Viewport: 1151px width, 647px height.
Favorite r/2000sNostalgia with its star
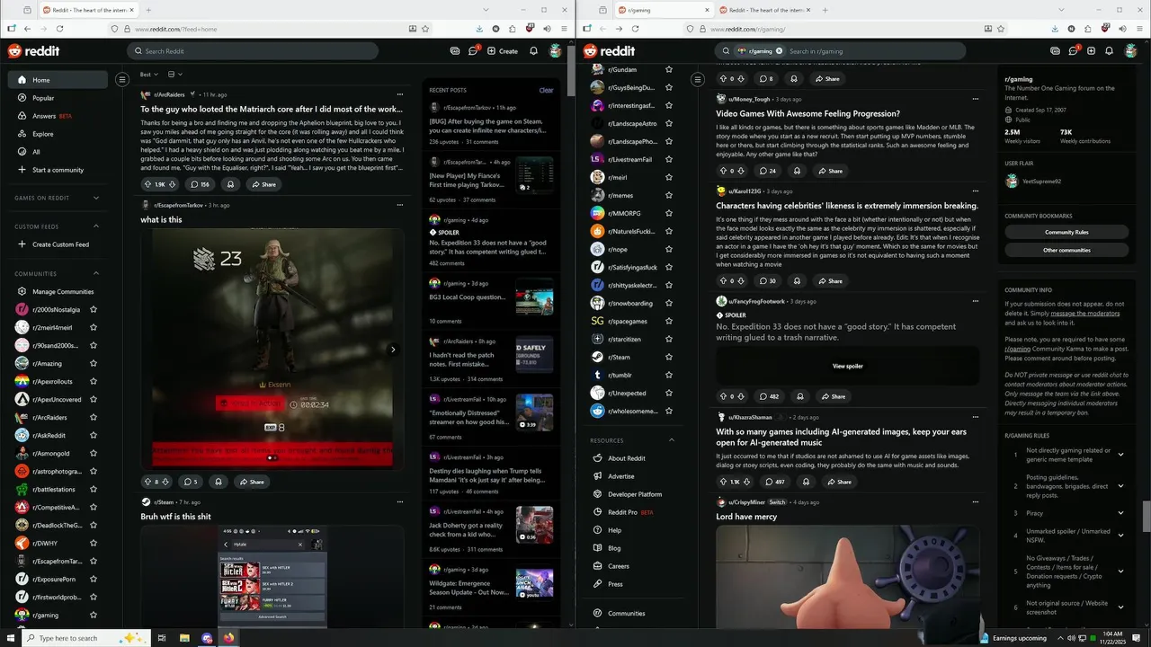click(94, 310)
